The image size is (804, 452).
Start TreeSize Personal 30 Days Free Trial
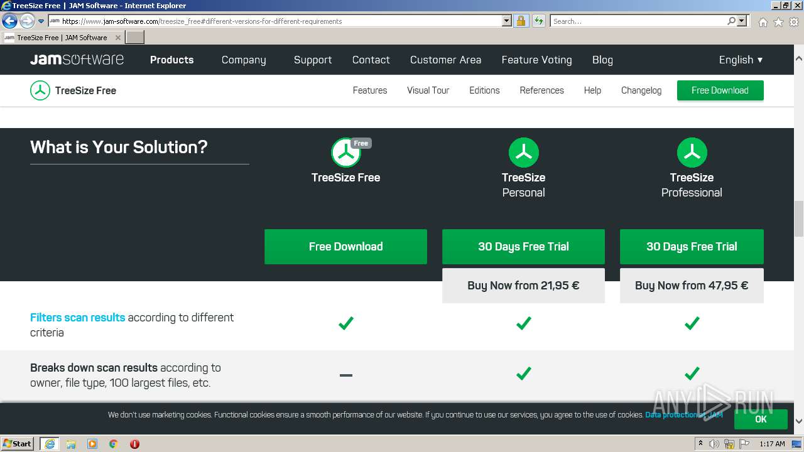523,247
